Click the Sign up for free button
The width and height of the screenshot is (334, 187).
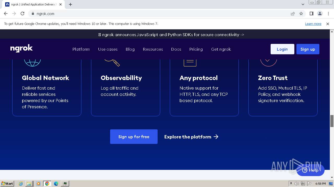click(134, 137)
